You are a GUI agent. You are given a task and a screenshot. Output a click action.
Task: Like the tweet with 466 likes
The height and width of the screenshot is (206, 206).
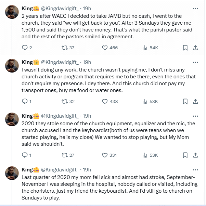point(105,48)
